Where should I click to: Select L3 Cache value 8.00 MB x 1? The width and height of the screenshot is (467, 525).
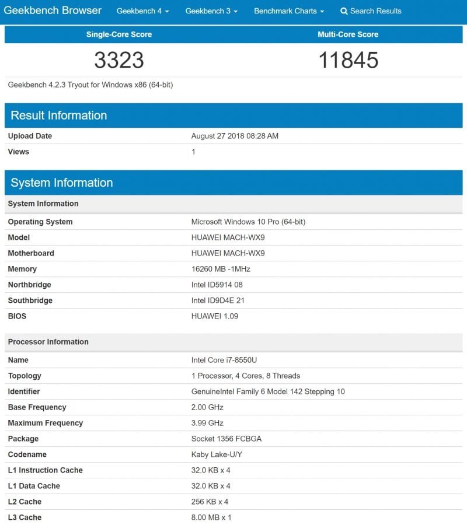(211, 517)
